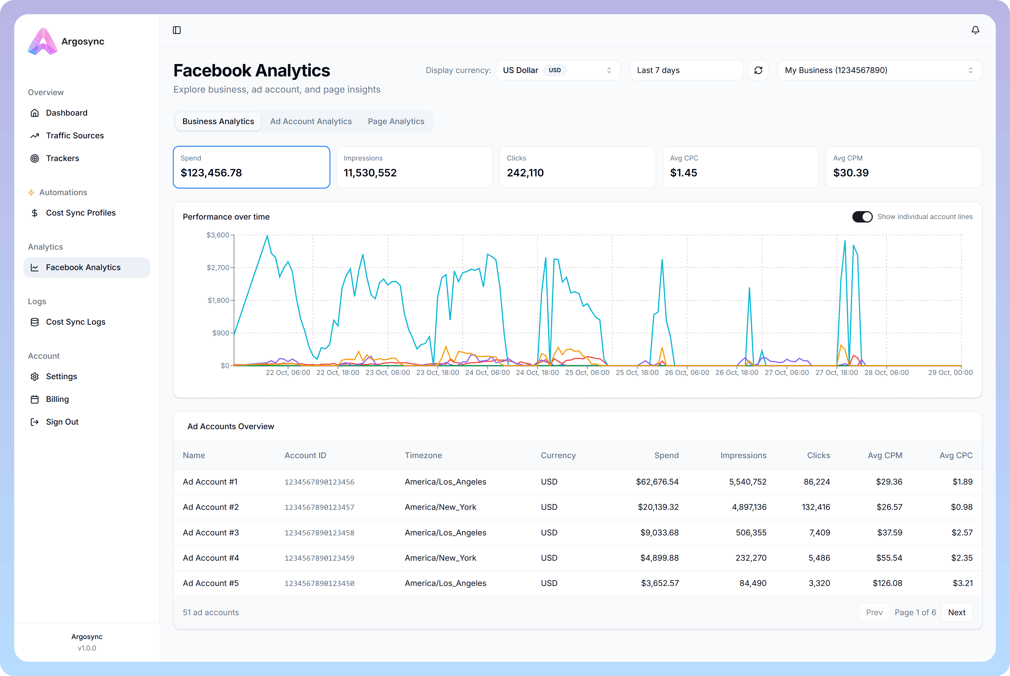Switch to the Ad Account Analytics tab
The image size is (1010, 676).
[311, 121]
